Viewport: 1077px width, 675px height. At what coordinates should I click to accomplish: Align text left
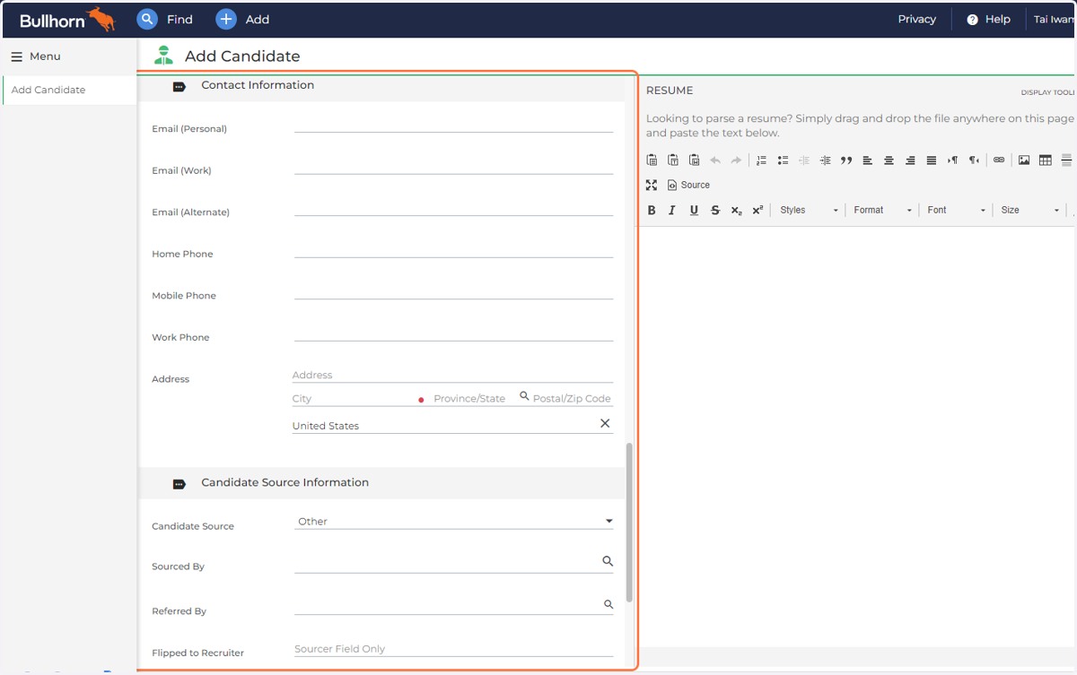868,160
